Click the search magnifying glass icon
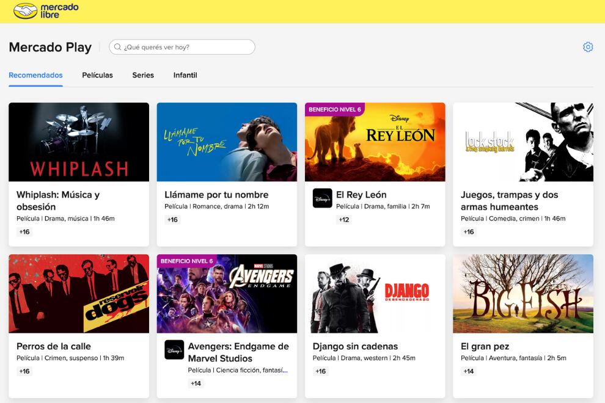The width and height of the screenshot is (605, 403). point(117,47)
